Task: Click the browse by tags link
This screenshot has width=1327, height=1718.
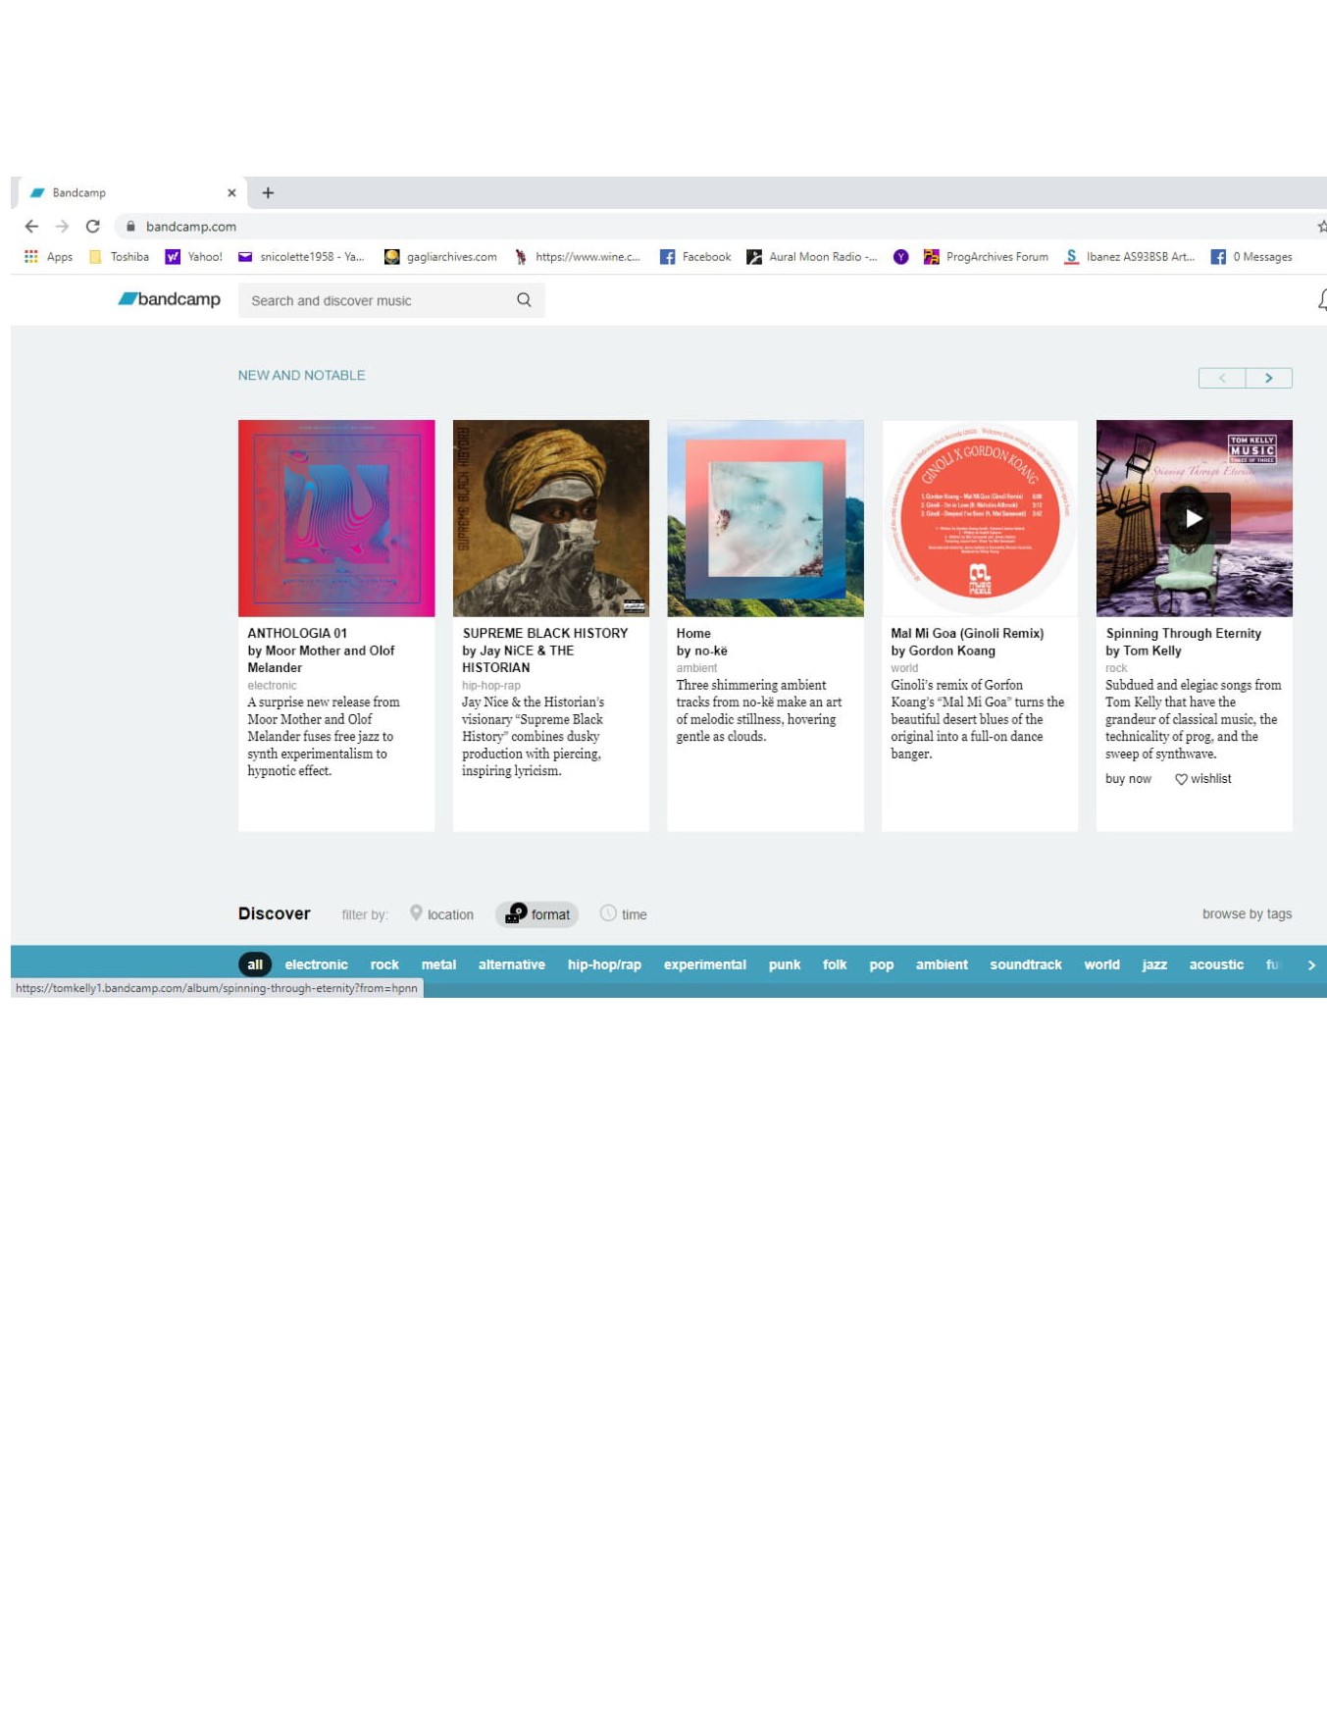Action: [x=1248, y=914]
